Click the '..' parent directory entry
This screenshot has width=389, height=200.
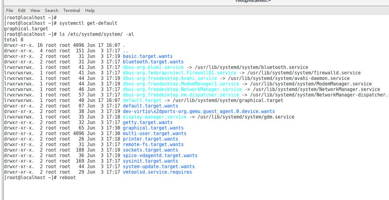click(126, 51)
